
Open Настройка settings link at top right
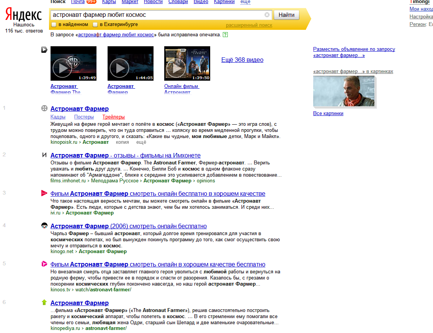point(421,17)
